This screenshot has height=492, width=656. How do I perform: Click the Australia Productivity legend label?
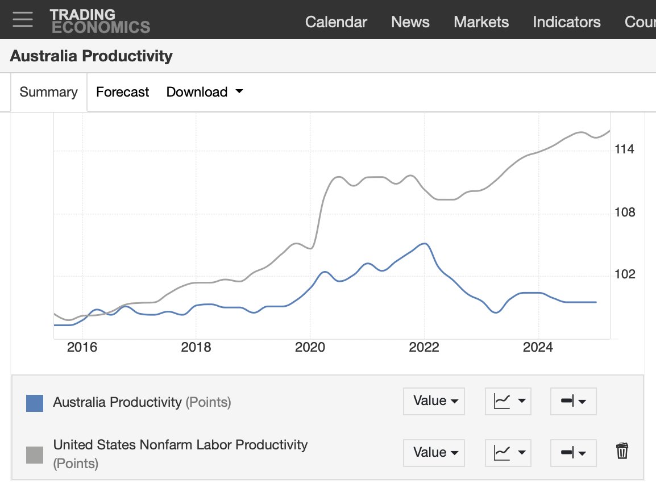142,402
